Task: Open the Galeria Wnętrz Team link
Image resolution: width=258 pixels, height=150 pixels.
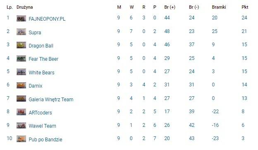Action: [x=51, y=99]
